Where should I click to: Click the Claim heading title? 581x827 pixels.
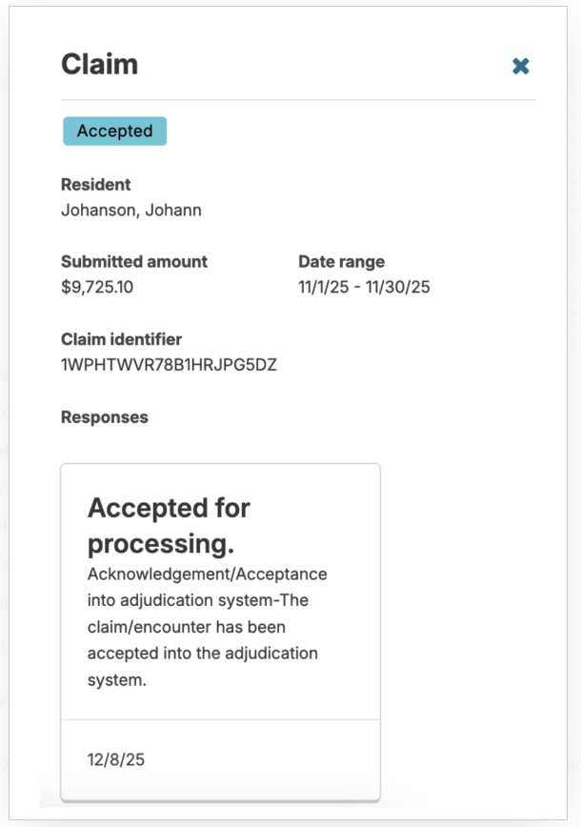click(x=99, y=64)
